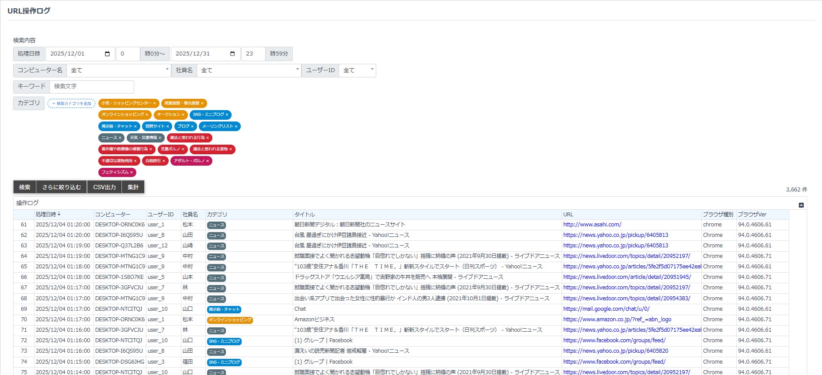
Task: Click the 集計 button
Action: 133,187
